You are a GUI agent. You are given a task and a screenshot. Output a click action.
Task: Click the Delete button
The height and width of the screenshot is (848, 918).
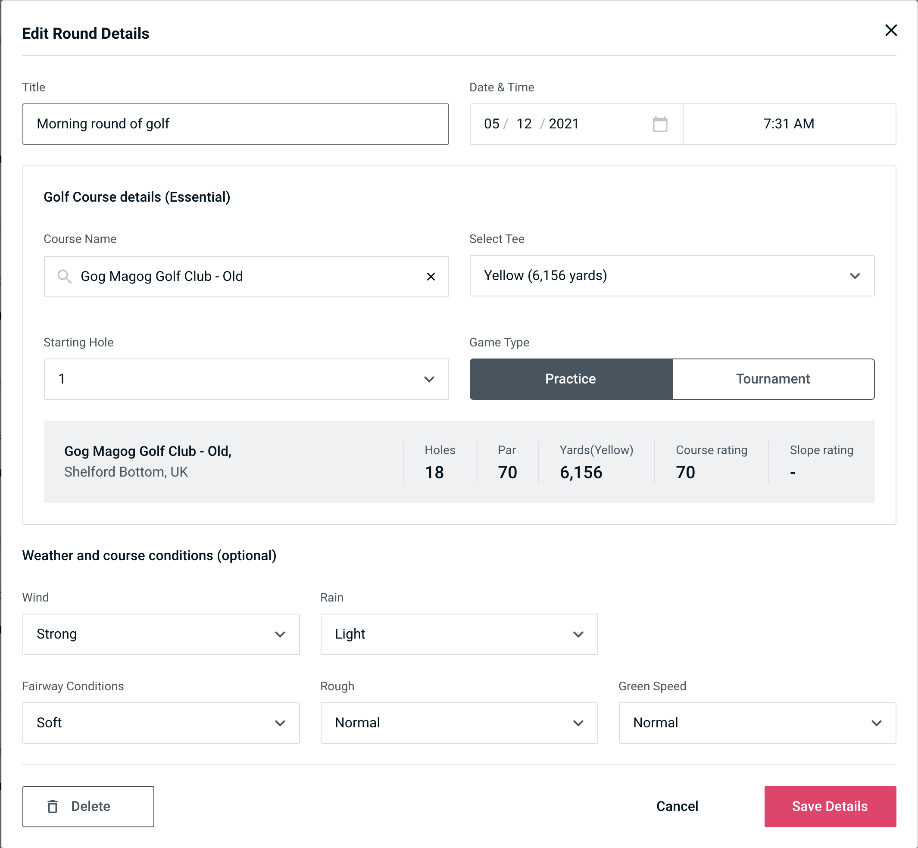88,806
